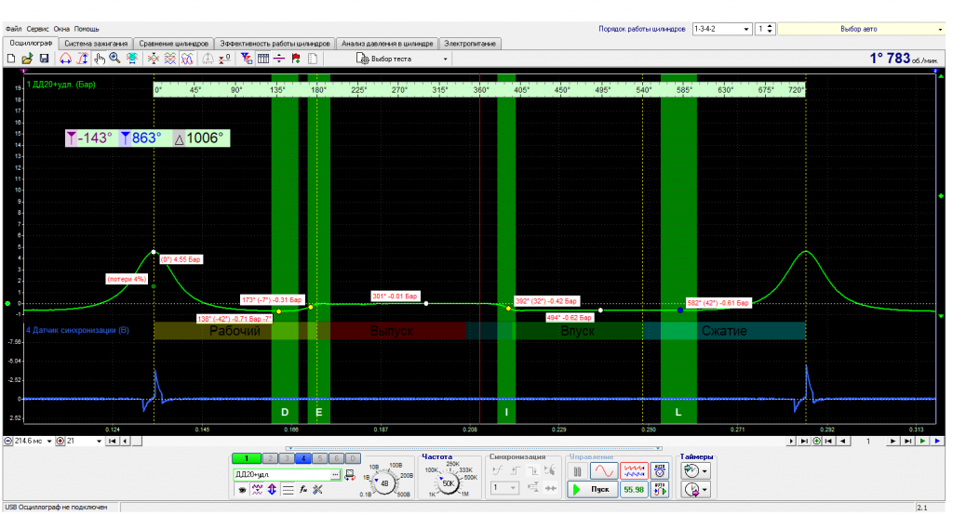The height and width of the screenshot is (515, 953).
Task: Open channel settings wrench icon
Action: tap(317, 490)
